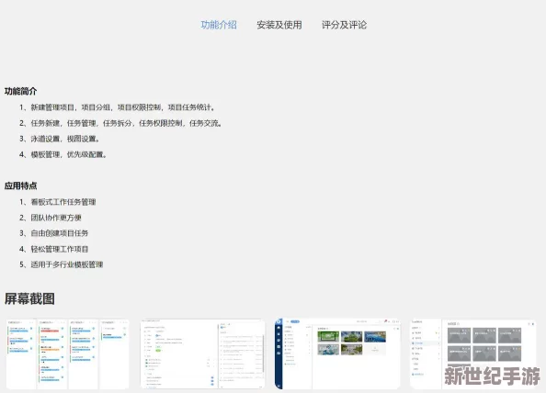Viewport: 546px width, 393px height.
Task: Click the text 适用于多行业模板管理
Action: click(x=67, y=264)
